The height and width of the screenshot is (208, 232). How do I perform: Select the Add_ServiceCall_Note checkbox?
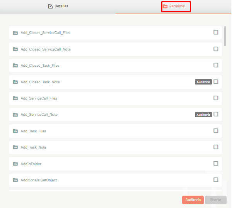coord(216,114)
